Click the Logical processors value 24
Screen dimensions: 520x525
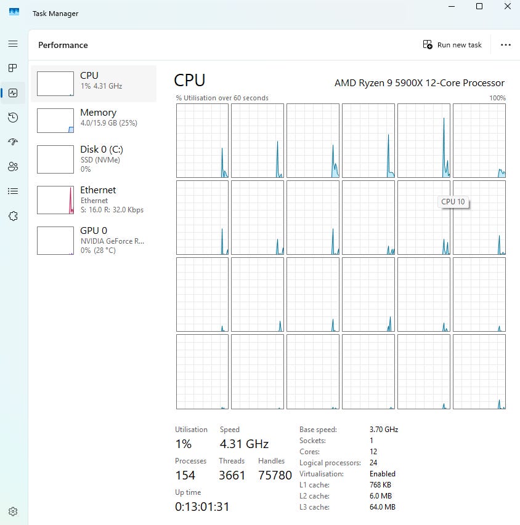pos(373,462)
